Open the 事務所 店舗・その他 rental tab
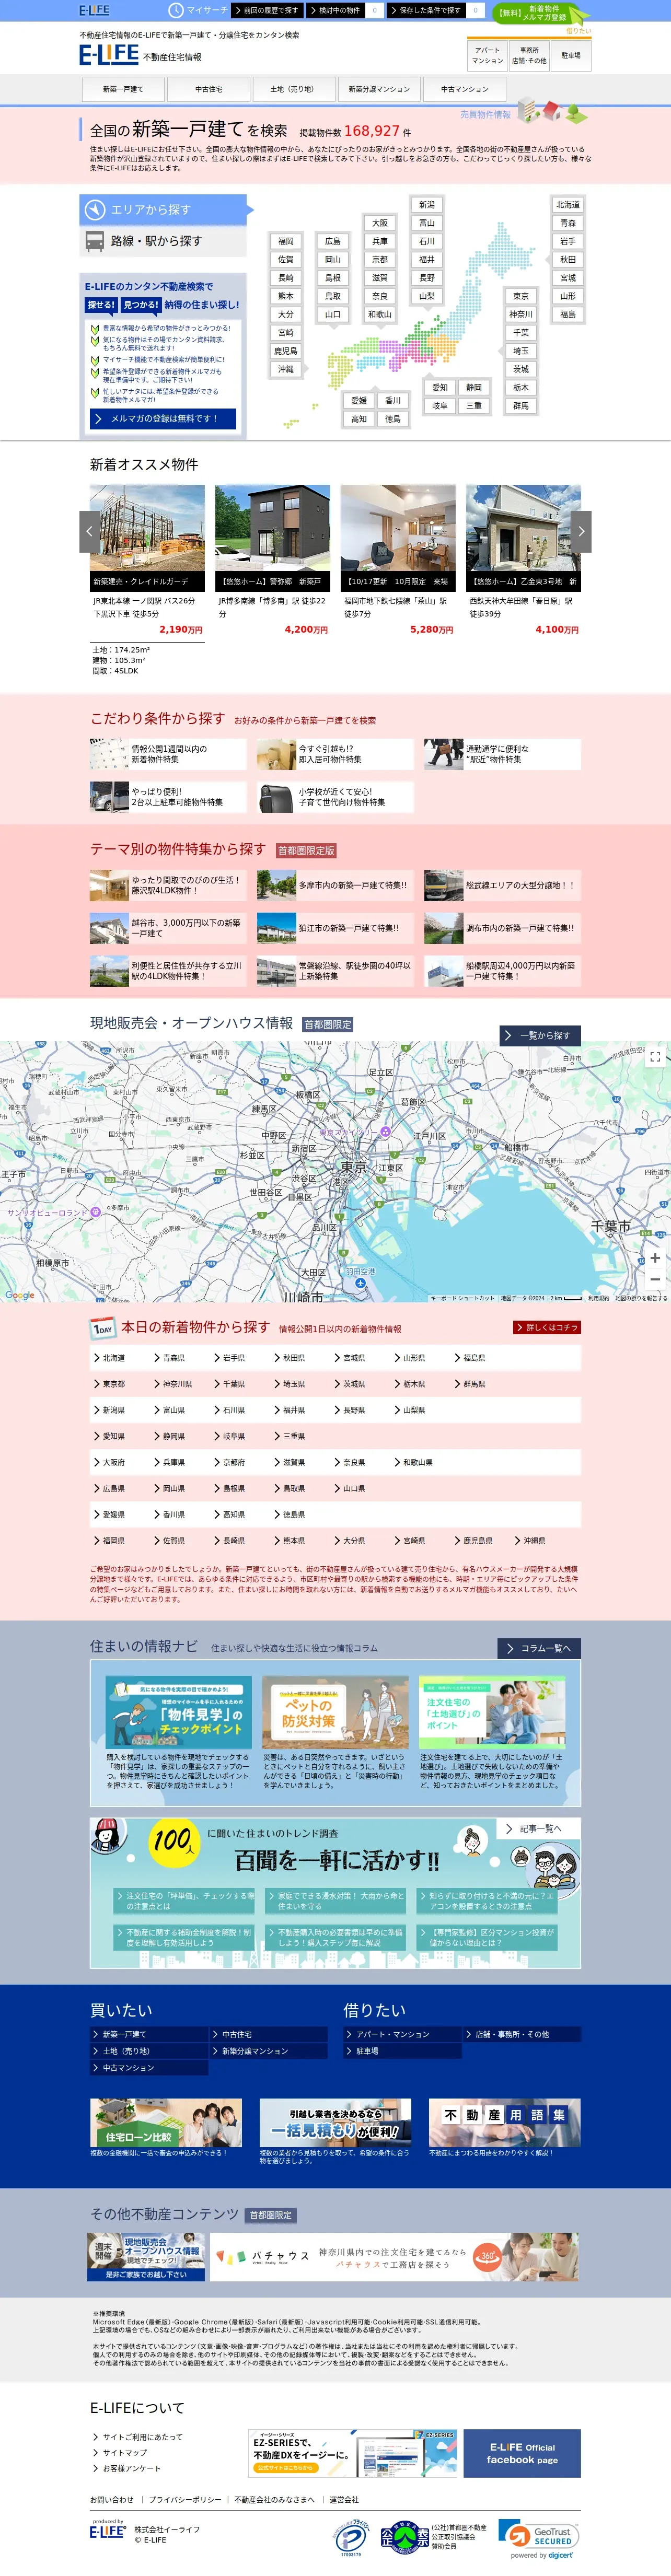Image resolution: width=671 pixels, height=2576 pixels. (x=529, y=55)
